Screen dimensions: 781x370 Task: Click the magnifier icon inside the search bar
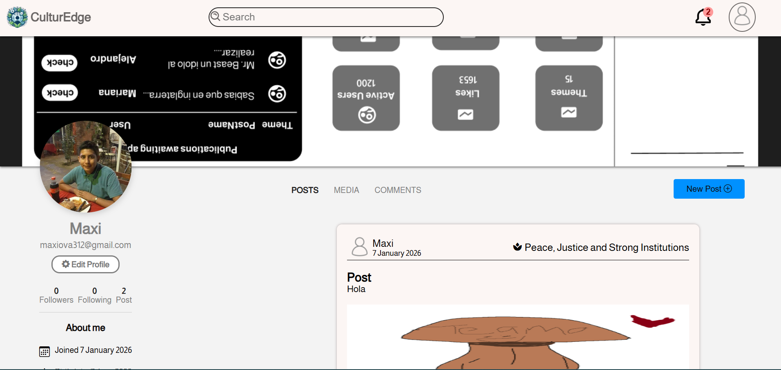pos(215,17)
